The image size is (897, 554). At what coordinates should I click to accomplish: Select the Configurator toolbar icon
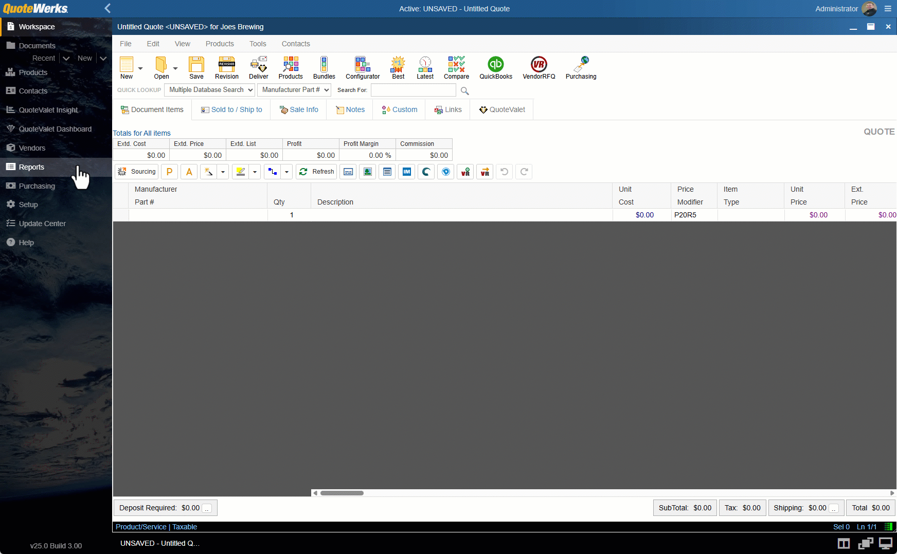click(x=362, y=66)
